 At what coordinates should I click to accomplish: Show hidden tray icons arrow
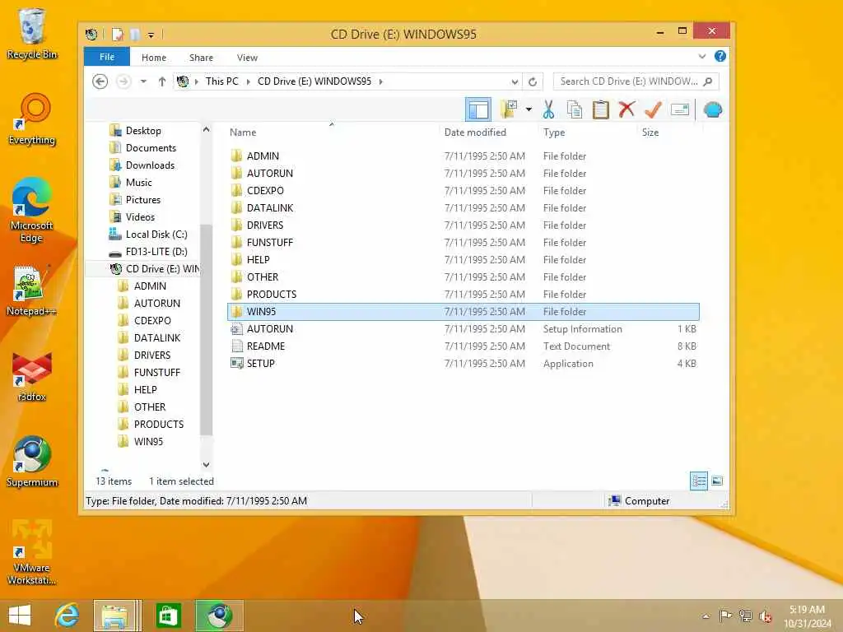point(706,616)
